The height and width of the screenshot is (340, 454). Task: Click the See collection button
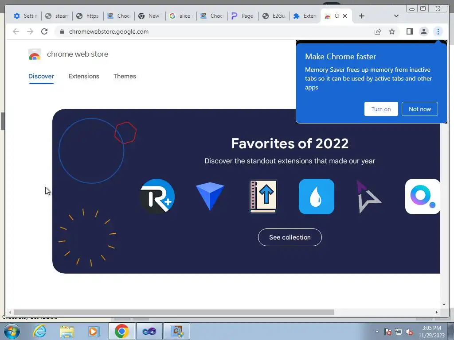point(290,237)
